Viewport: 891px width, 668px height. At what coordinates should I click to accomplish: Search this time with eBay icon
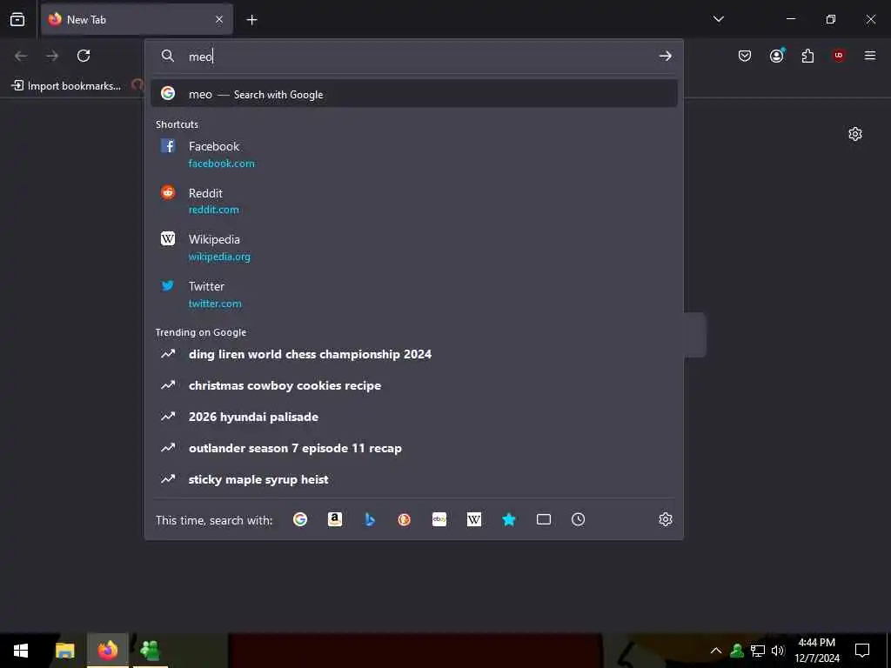439,519
